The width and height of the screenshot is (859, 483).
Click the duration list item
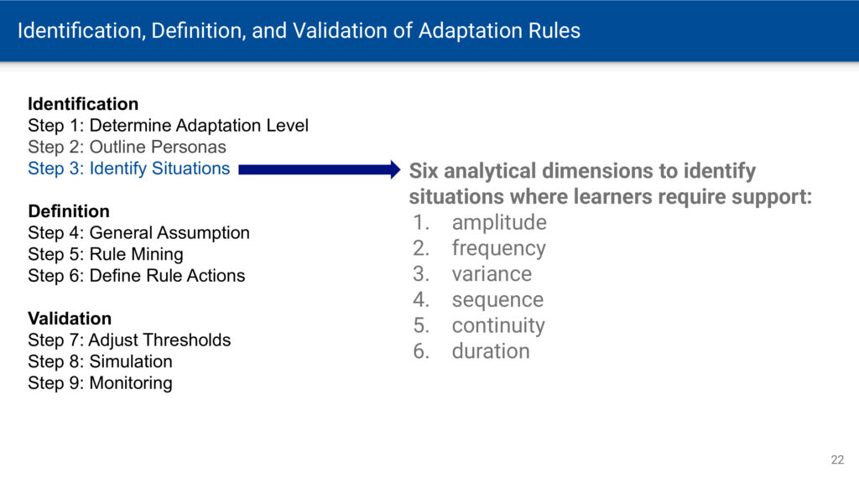point(491,351)
